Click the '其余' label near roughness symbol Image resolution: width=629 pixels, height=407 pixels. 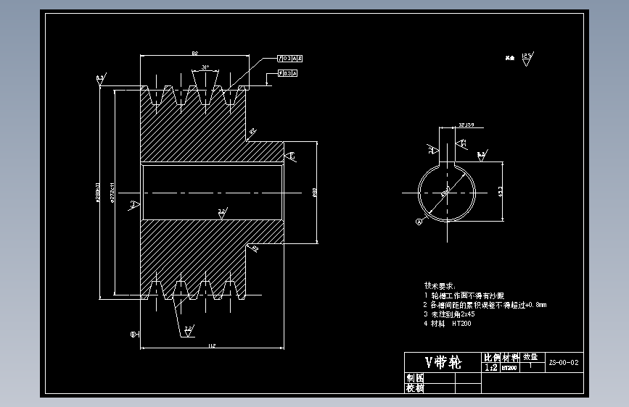[x=509, y=58]
